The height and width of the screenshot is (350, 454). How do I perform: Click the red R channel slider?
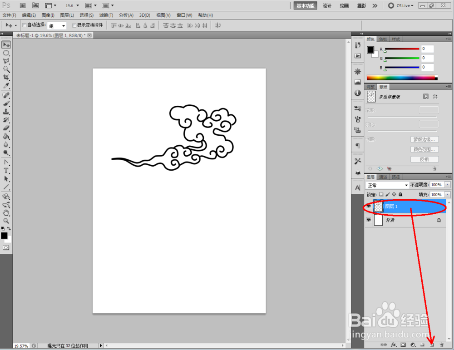pyautogui.click(x=402, y=49)
